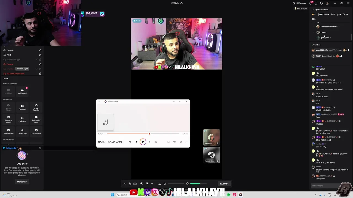Select Jasmin M guest thumbnail

click(212, 155)
